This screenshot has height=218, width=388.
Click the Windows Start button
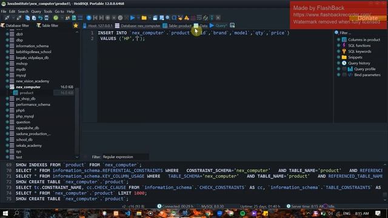pyautogui.click(x=5, y=213)
